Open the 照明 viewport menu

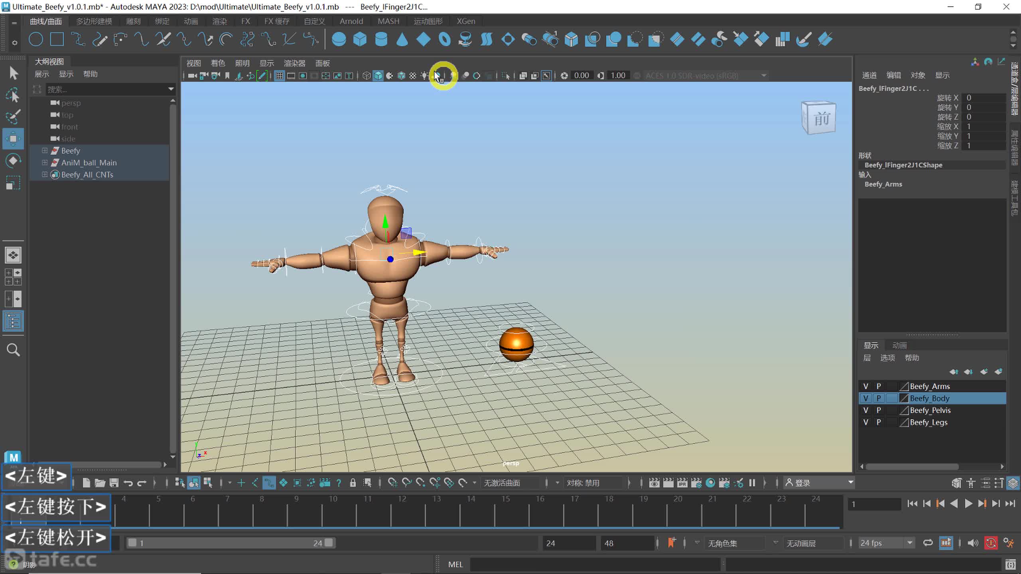pos(242,63)
